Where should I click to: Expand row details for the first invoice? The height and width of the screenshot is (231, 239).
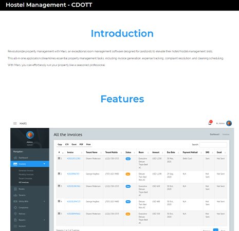point(59,158)
